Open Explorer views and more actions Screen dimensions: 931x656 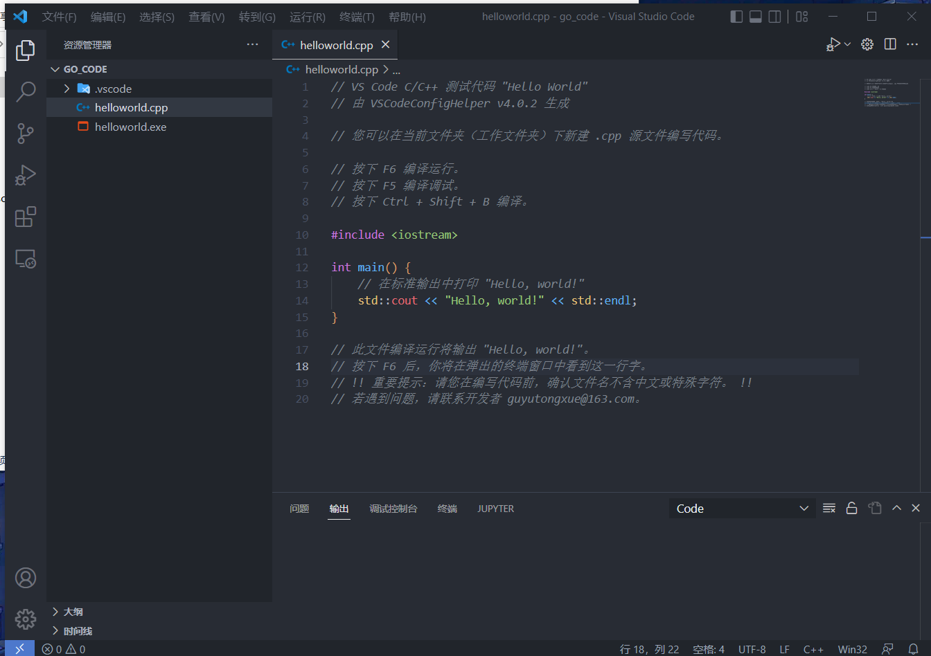coord(252,44)
